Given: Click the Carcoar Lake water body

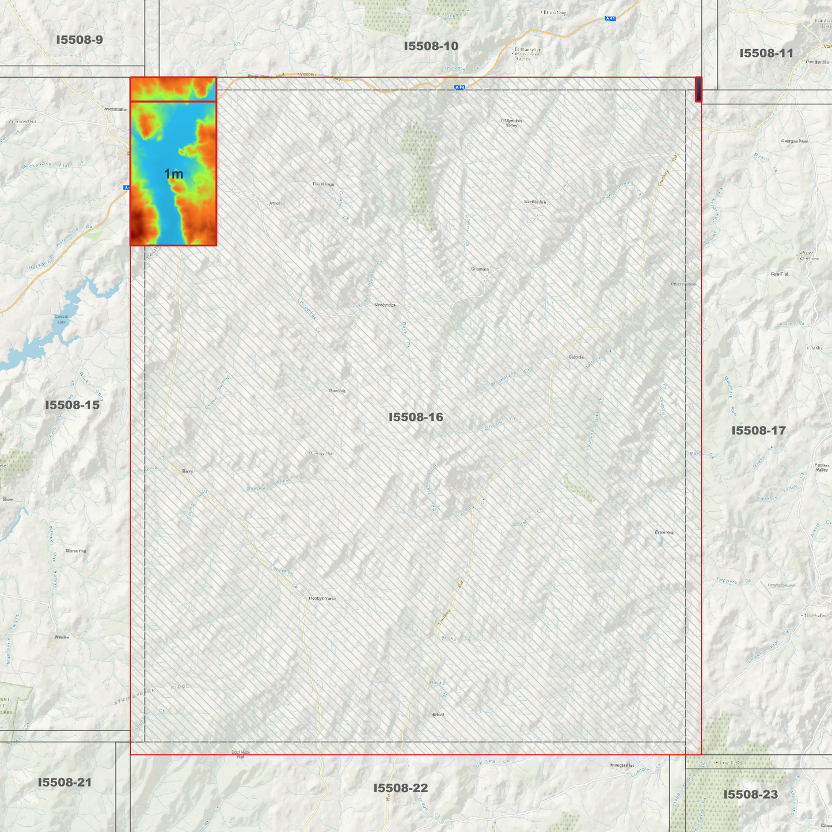Looking at the screenshot, I should 61,319.
